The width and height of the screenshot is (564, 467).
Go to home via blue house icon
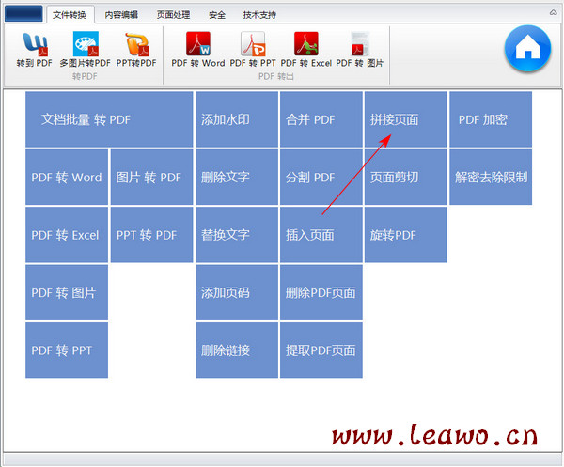[527, 48]
